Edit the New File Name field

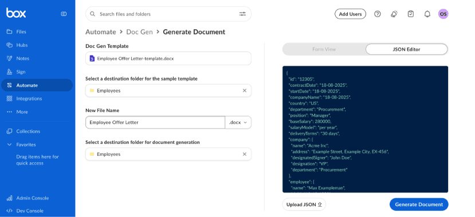155,122
